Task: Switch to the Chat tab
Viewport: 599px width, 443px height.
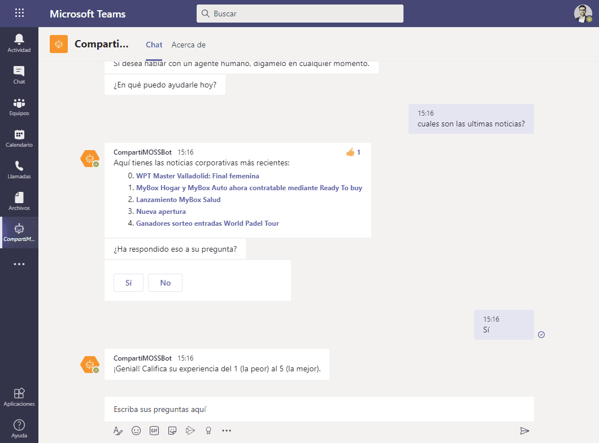Action: tap(154, 45)
